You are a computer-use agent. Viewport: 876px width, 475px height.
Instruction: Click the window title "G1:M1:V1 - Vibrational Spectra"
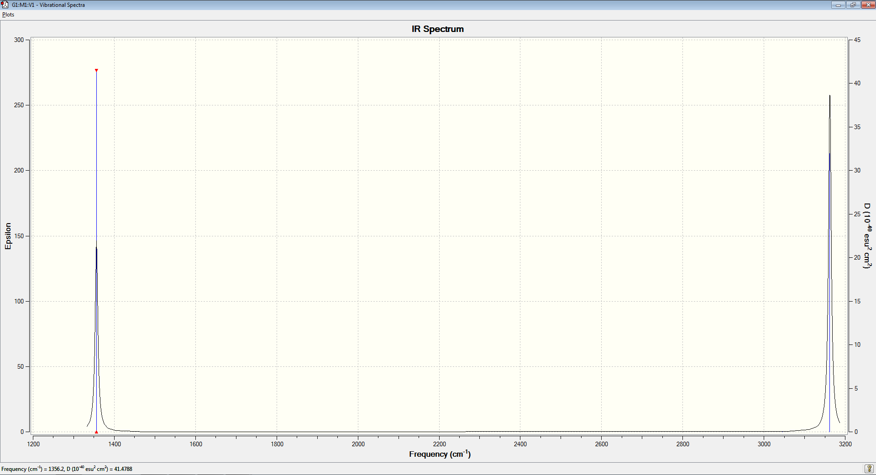(48, 5)
